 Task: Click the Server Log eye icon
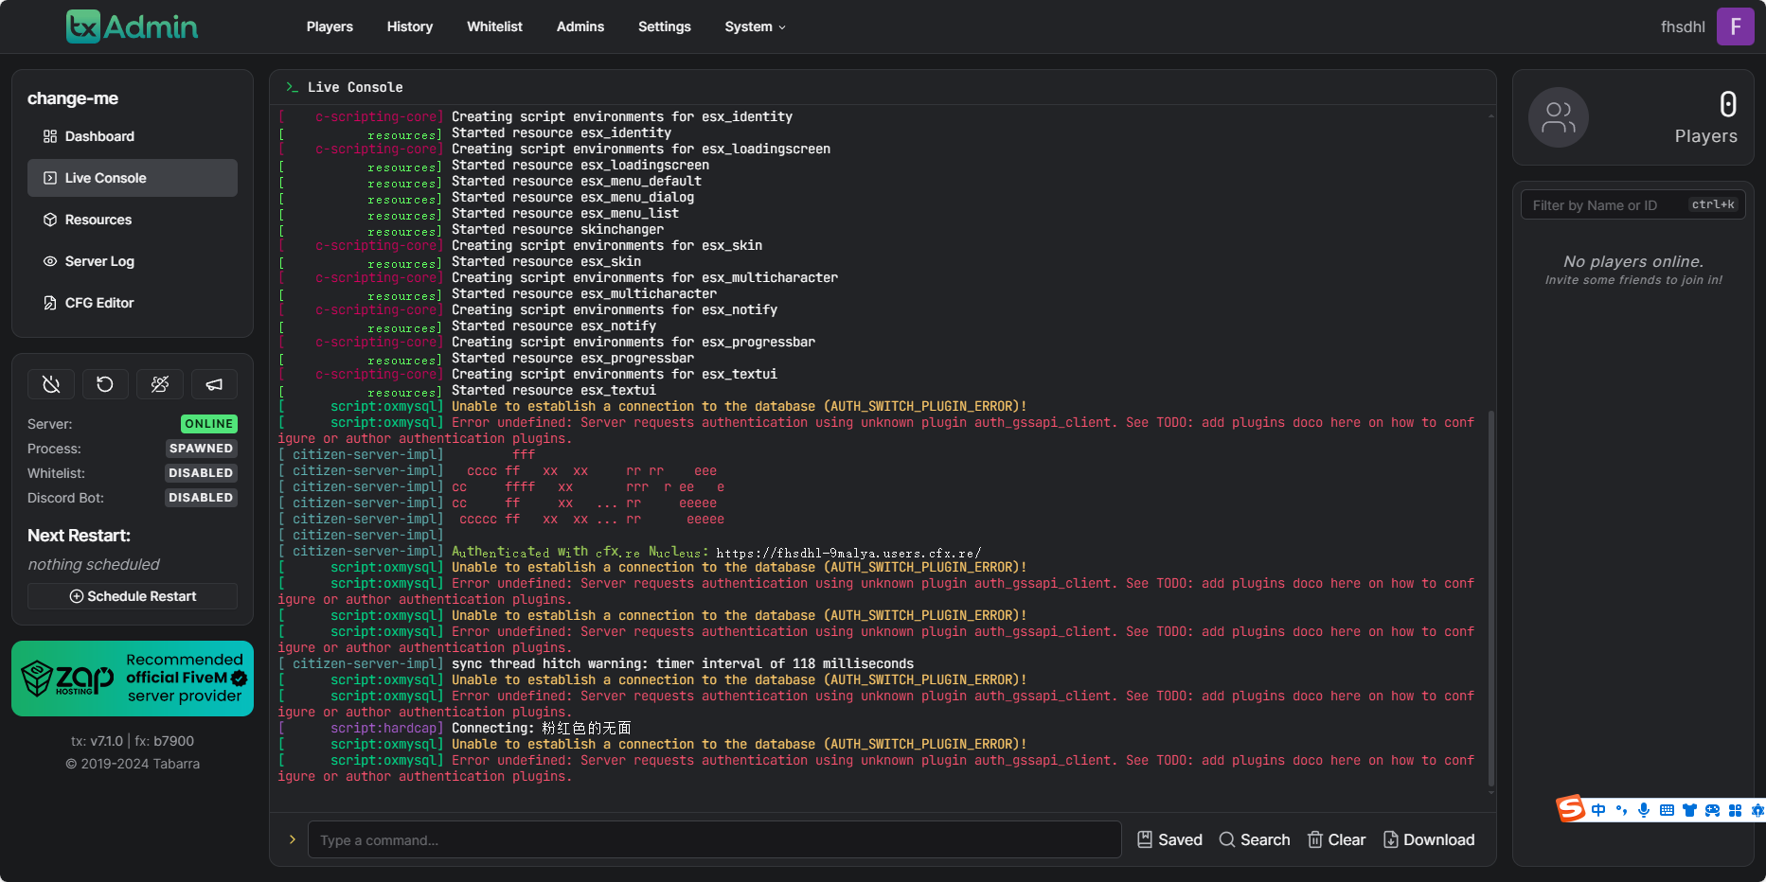click(x=50, y=261)
